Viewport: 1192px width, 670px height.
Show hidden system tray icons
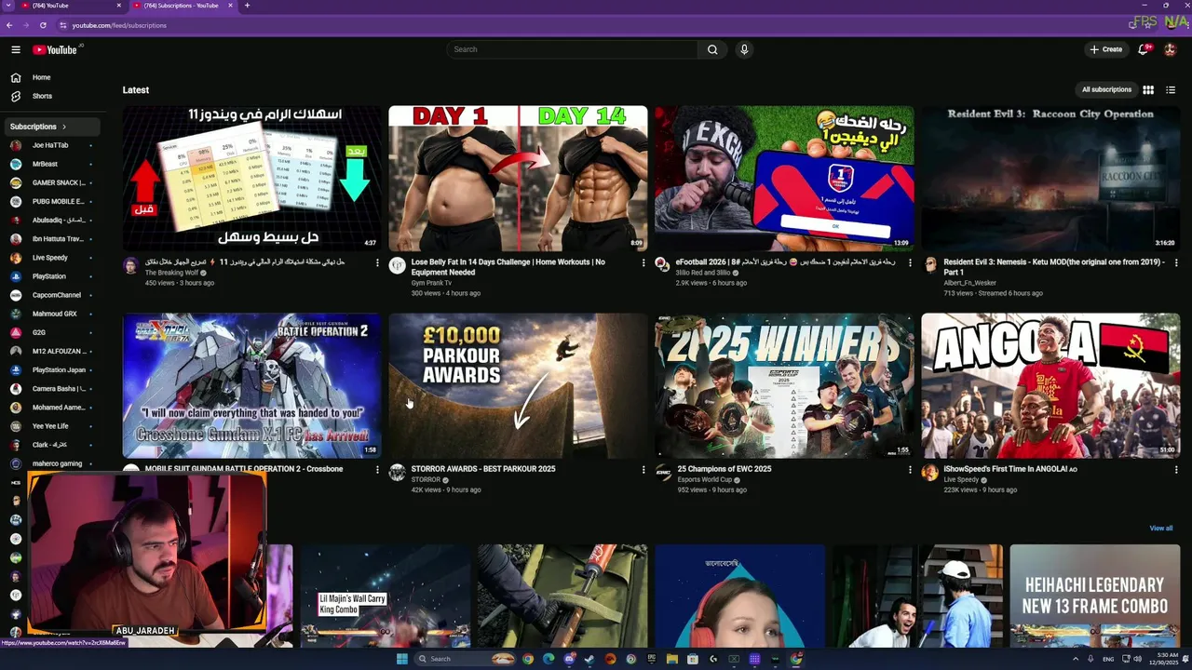tap(1076, 659)
